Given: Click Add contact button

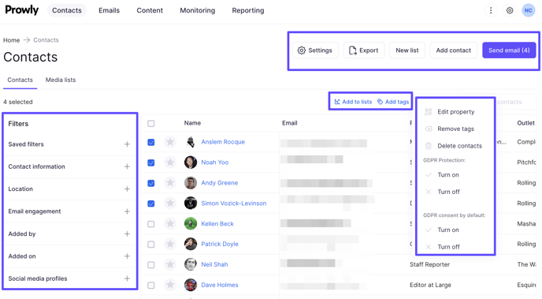Looking at the screenshot, I should coord(453,50).
